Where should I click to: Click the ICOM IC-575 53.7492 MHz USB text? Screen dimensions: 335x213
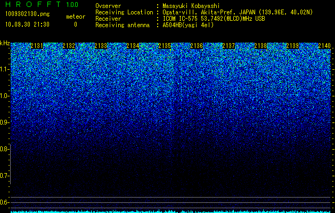214,19
